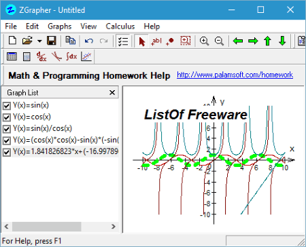Select the Y(x)=sin(x) list entry

(x=31, y=105)
